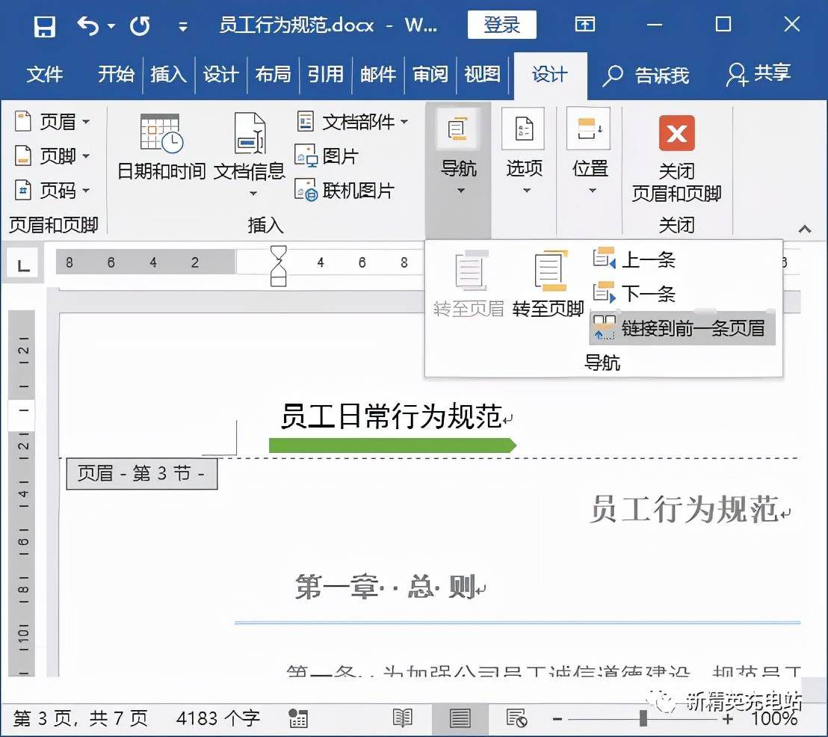Click the tab selector L button

(22, 264)
